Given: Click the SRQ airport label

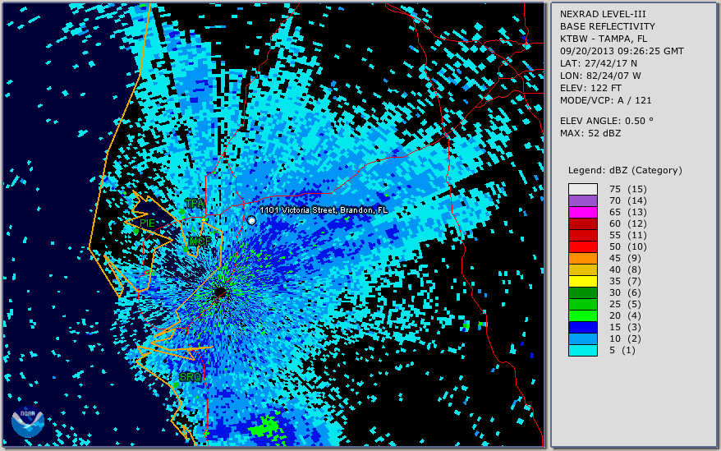Looking at the screenshot, I should tap(191, 377).
